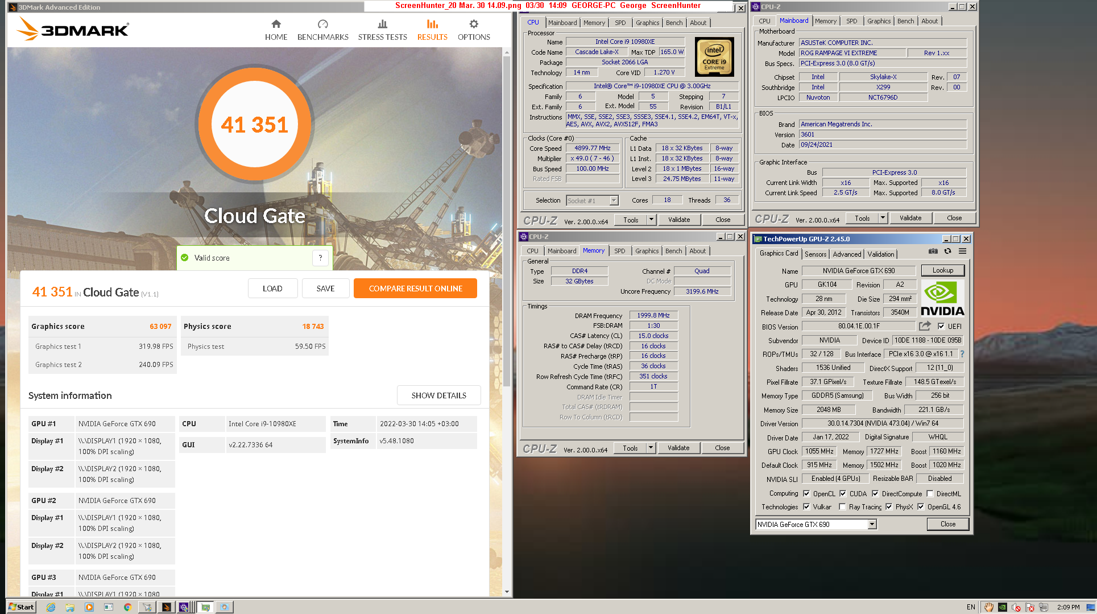
Task: Click the Start button
Action: 22,607
